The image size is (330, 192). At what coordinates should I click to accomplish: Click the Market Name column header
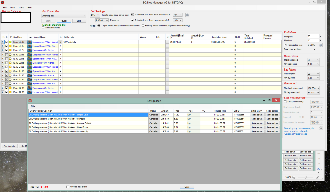pyautogui.click(x=39, y=37)
